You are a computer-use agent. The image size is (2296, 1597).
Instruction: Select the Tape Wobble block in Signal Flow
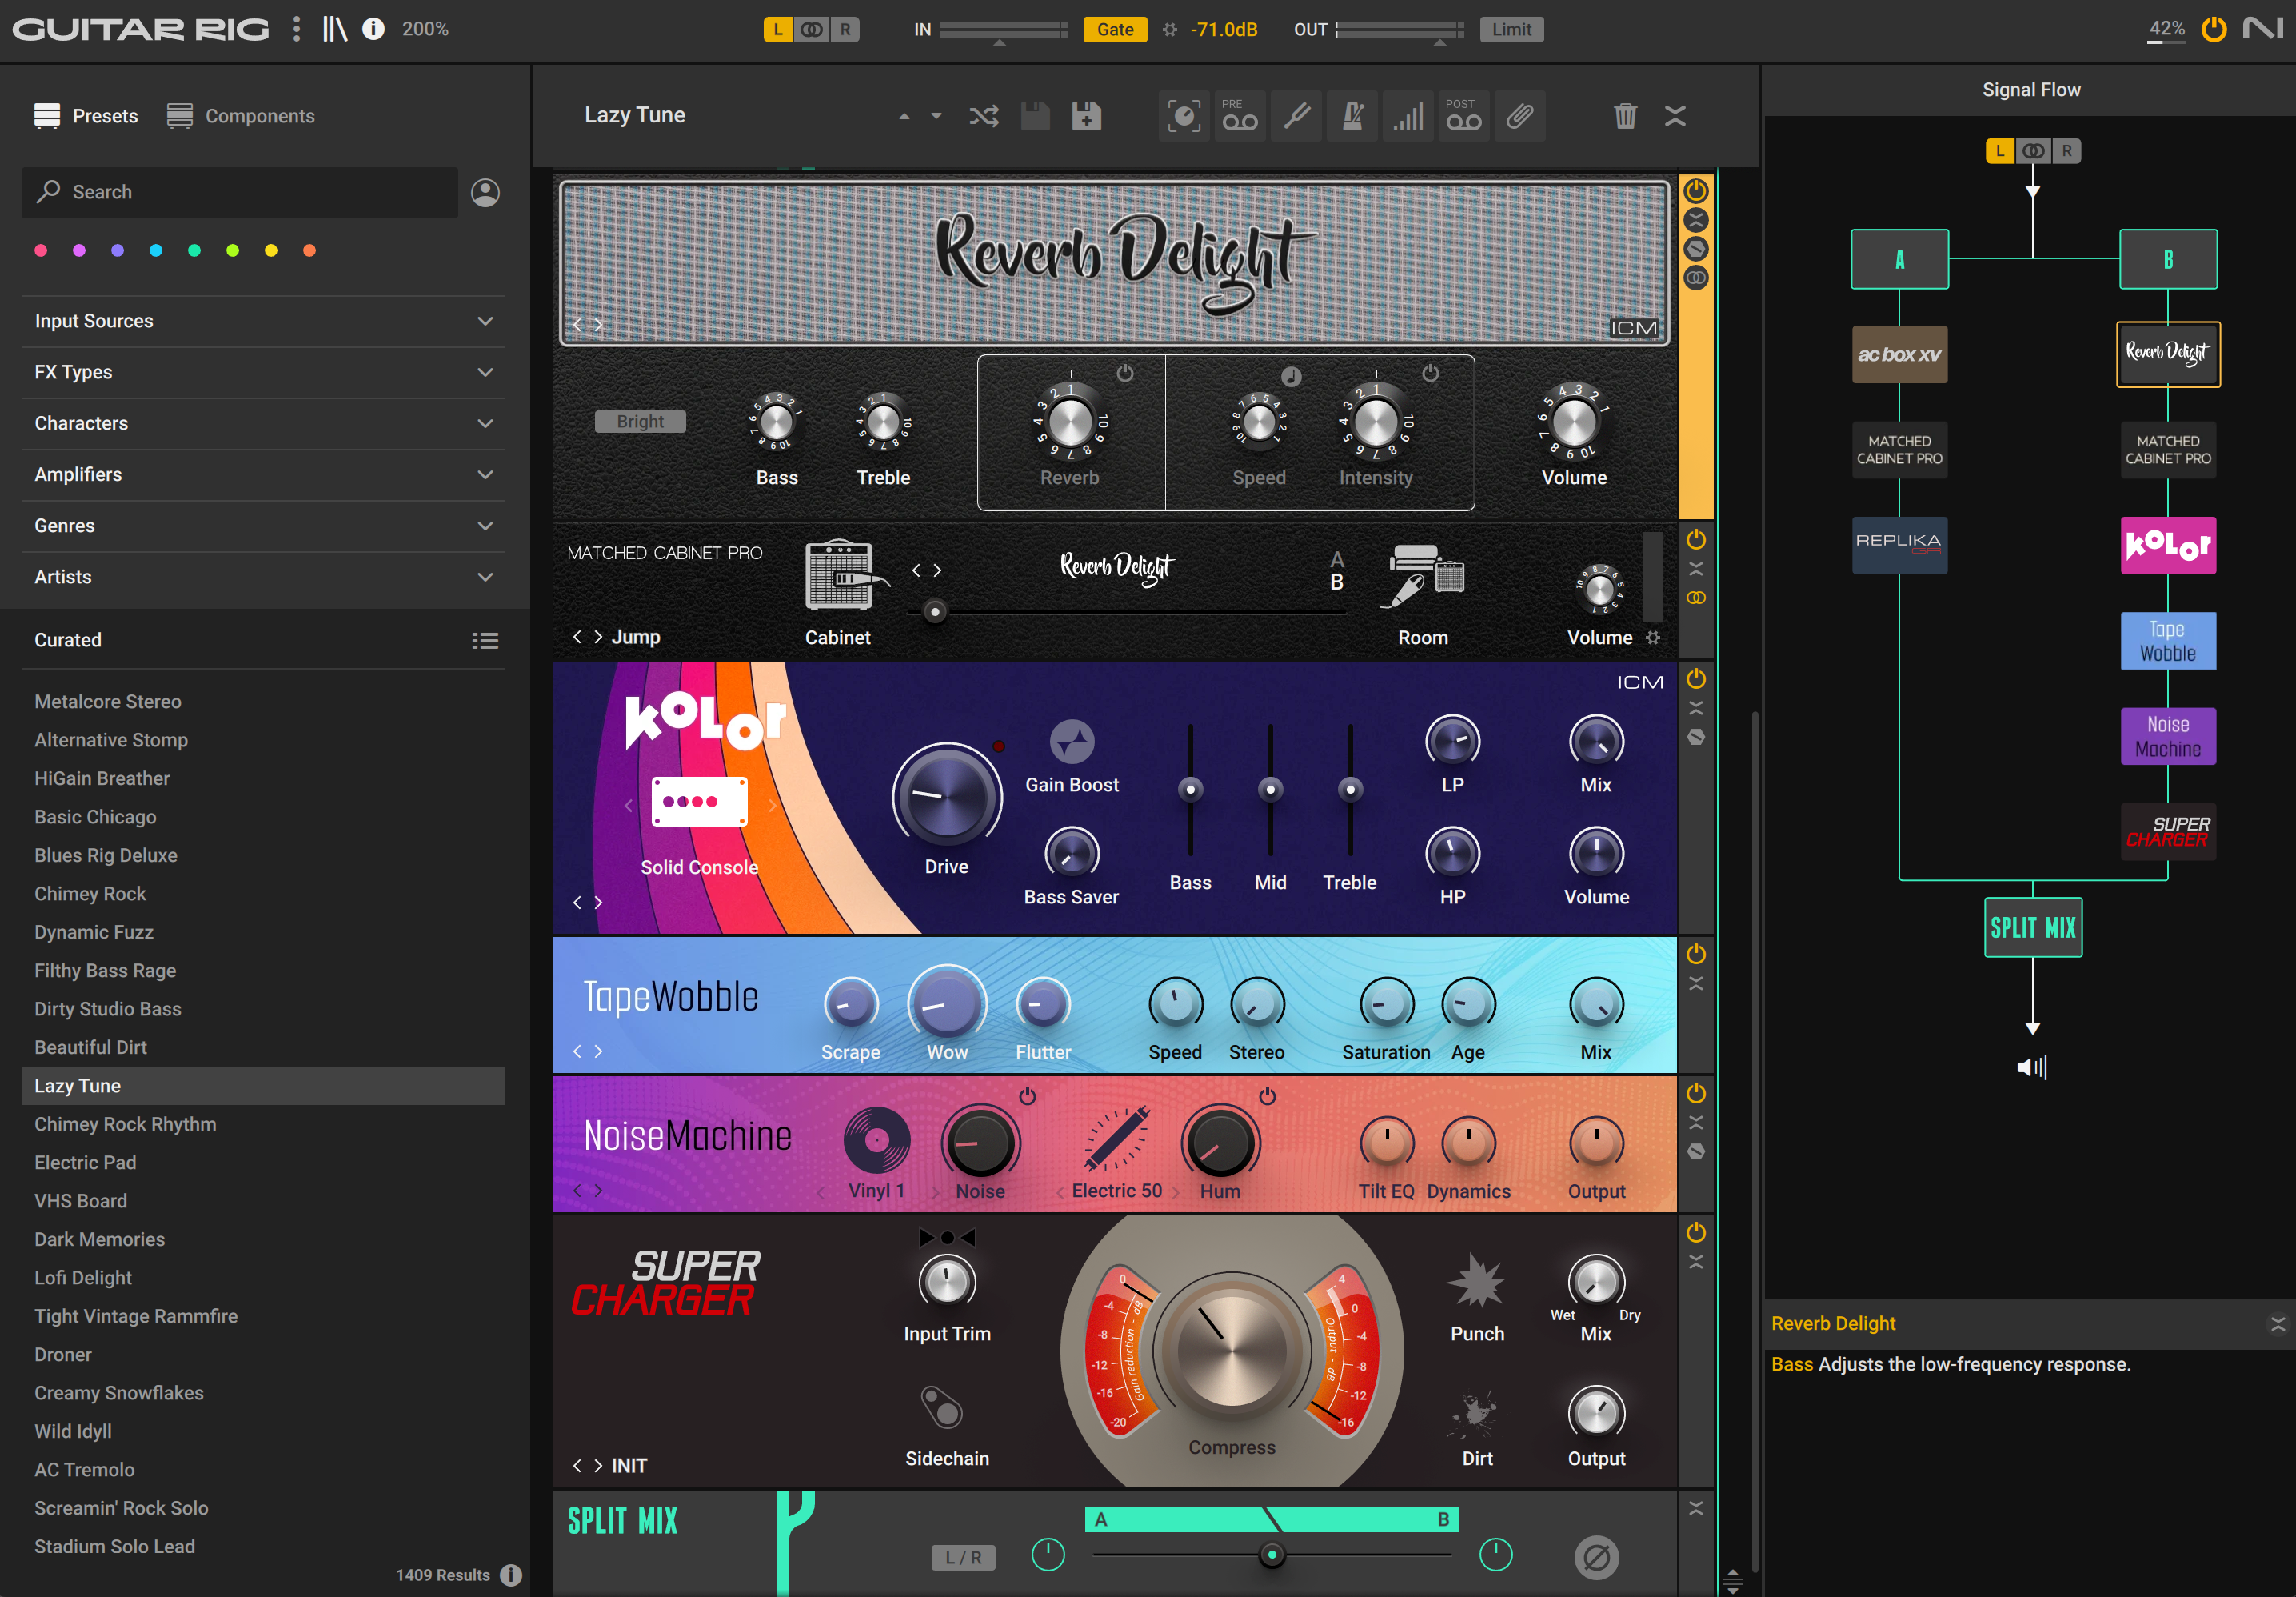[x=2167, y=640]
